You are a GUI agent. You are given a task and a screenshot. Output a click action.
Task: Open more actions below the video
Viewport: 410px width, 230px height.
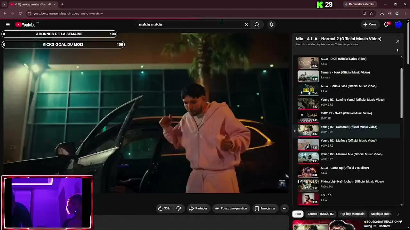pyautogui.click(x=284, y=209)
